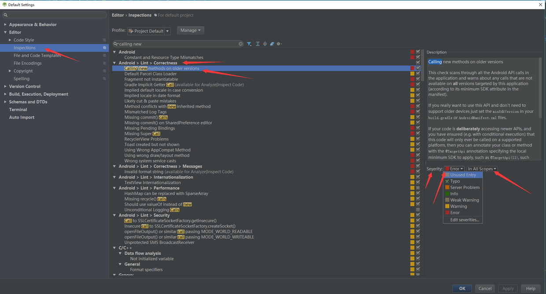This screenshot has width=546, height=294.
Task: Choose Error severity from the dropdown list
Action: click(x=463, y=212)
